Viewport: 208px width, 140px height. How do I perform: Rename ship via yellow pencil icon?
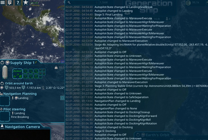click(x=36, y=62)
